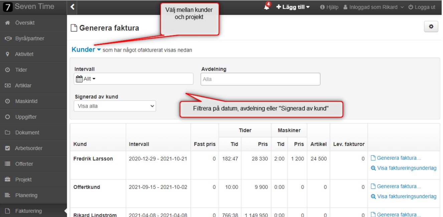This screenshot has height=217, width=443.
Task: Click the 28 330 price cell
Action: coord(260,159)
